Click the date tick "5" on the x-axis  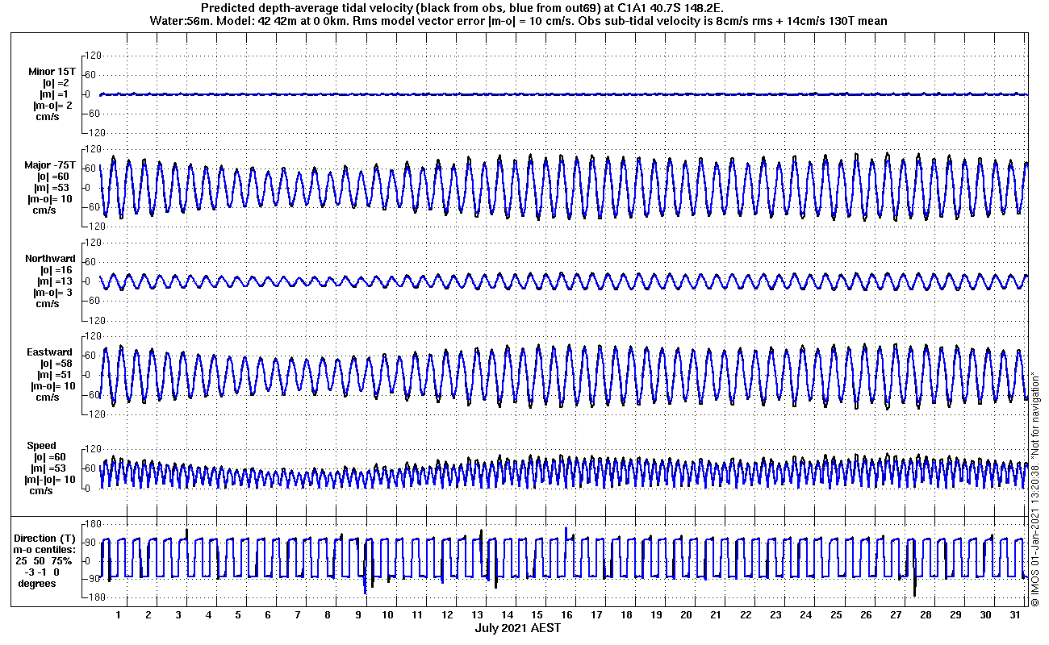click(x=238, y=615)
